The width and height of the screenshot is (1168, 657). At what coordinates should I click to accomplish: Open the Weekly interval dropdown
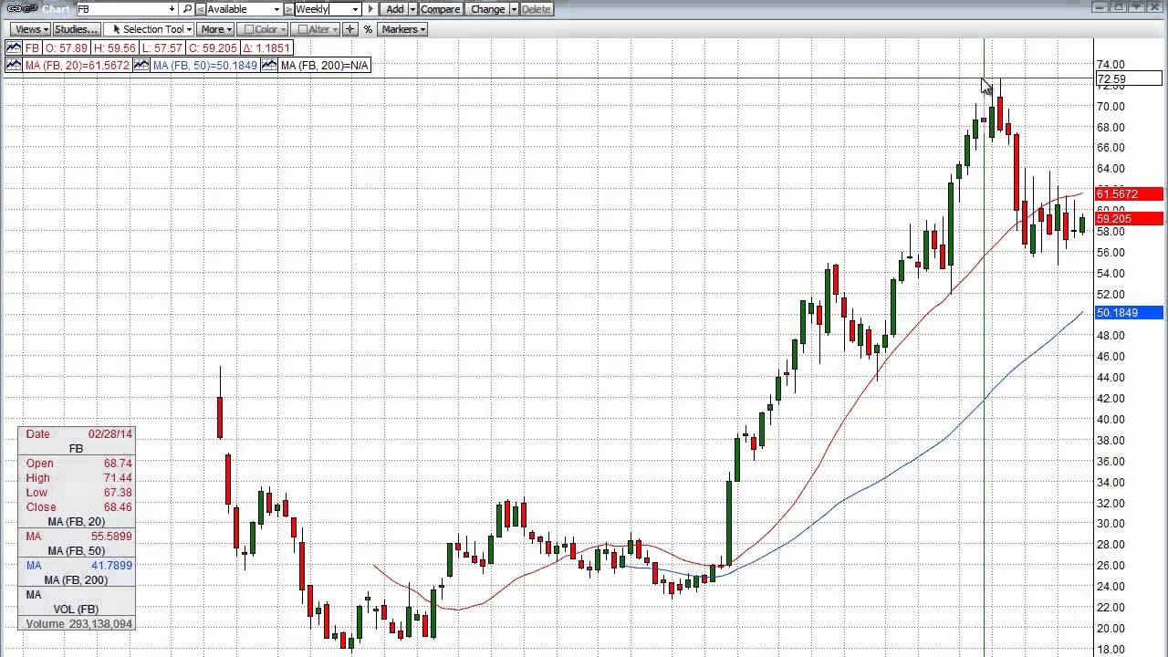(355, 9)
